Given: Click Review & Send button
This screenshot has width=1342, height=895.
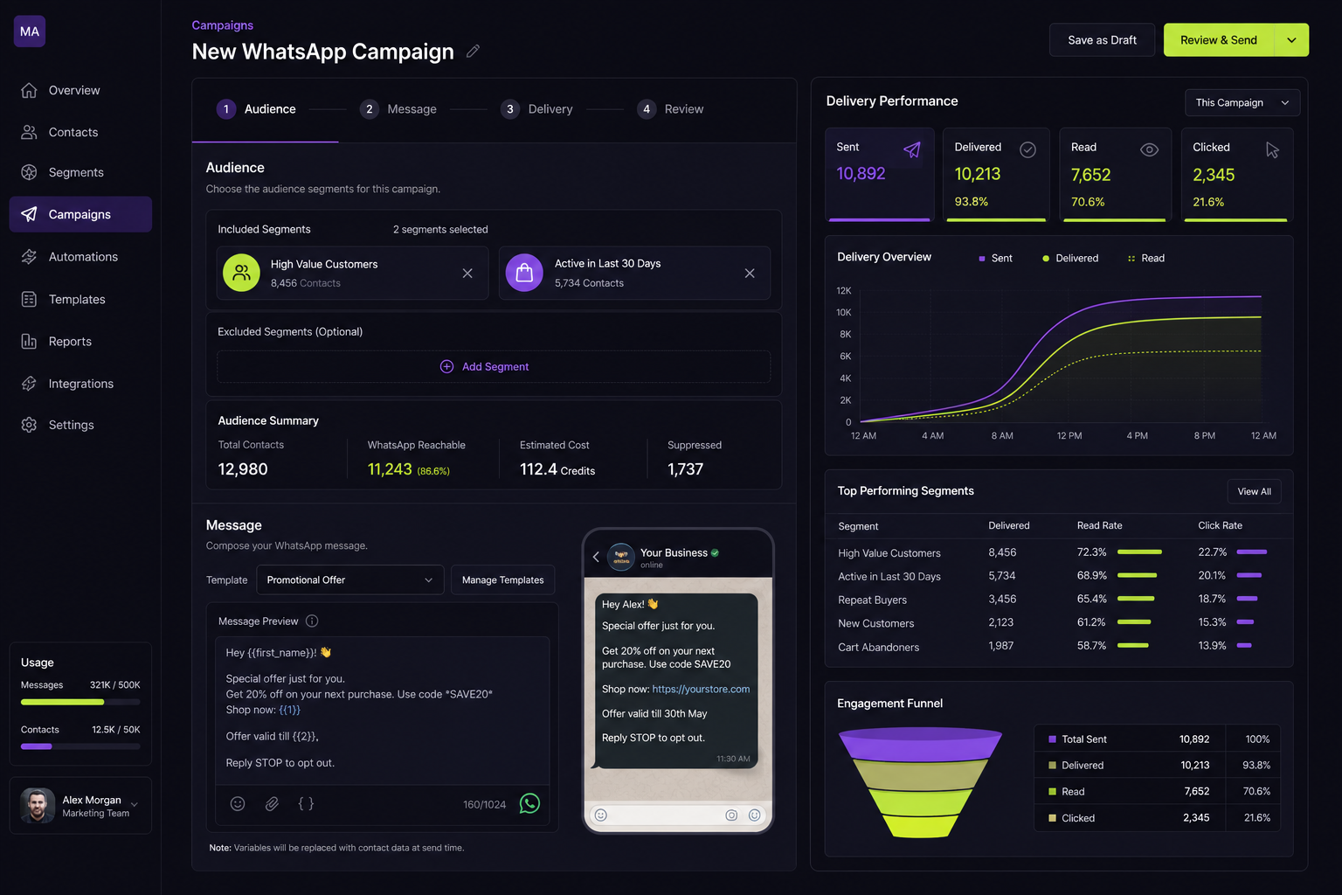Looking at the screenshot, I should tap(1219, 40).
